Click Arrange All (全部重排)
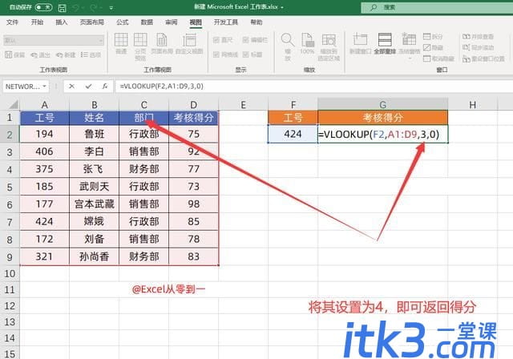The width and height of the screenshot is (513, 359). coord(385,44)
